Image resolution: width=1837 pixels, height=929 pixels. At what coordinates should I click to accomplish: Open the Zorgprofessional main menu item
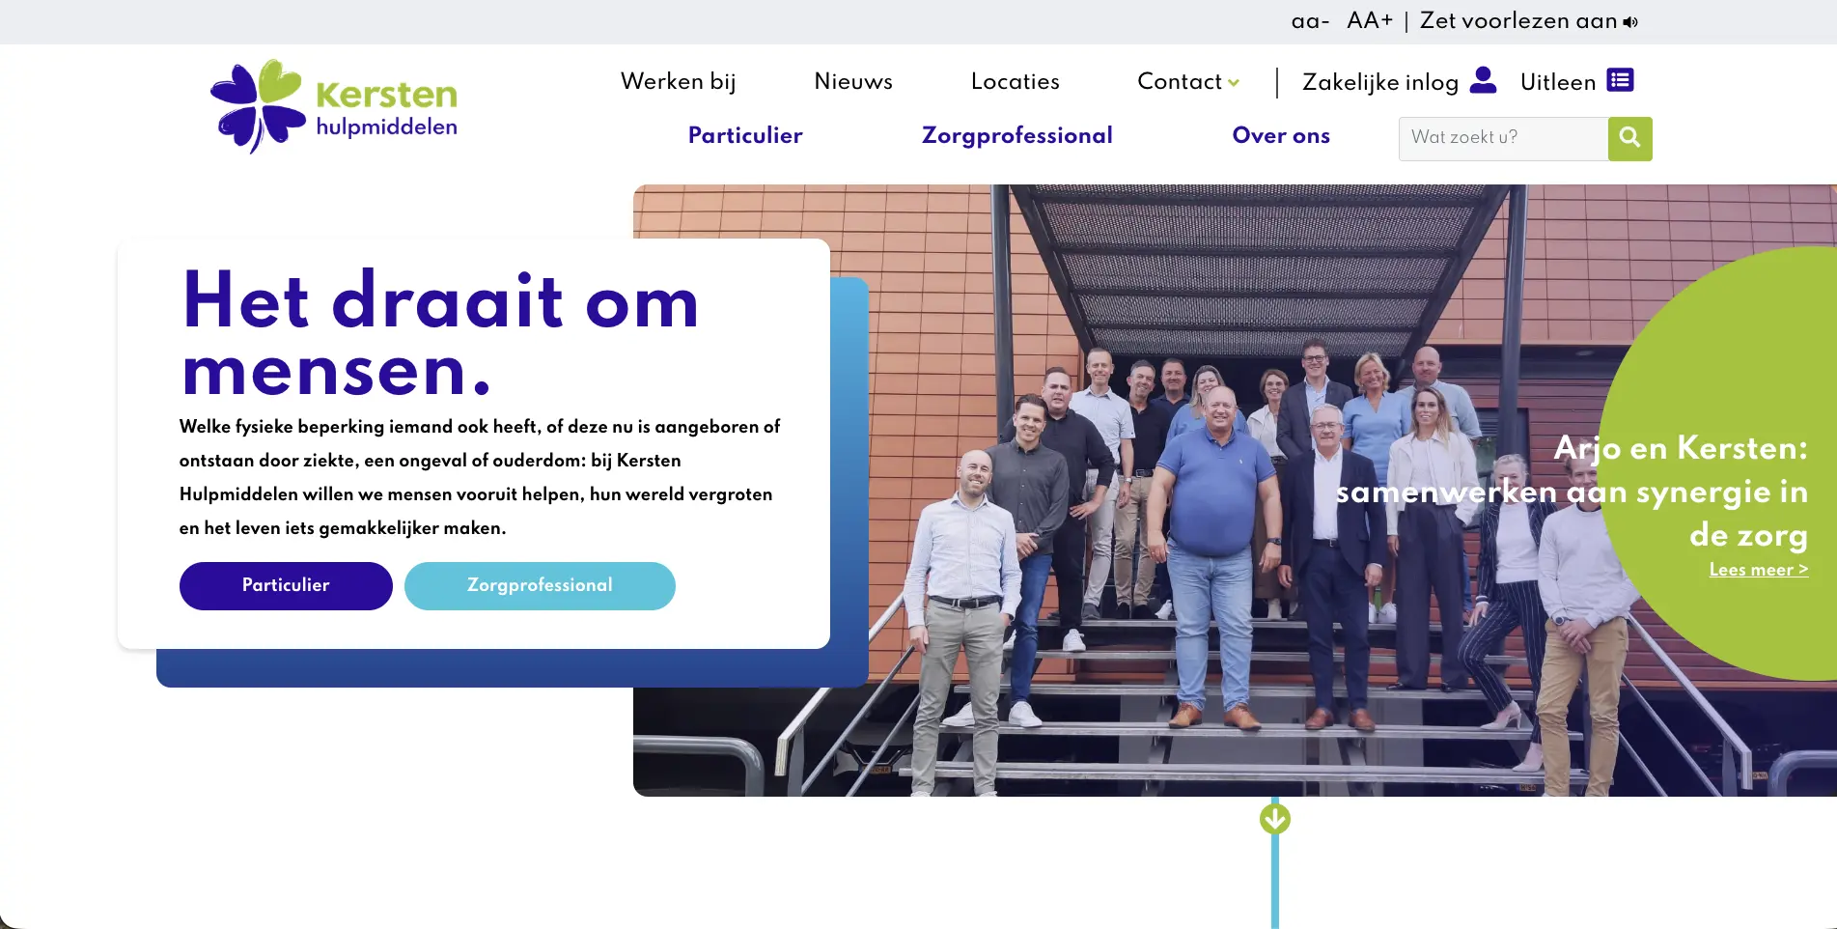tap(1017, 136)
